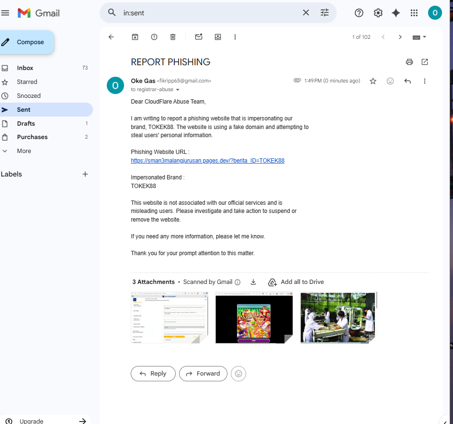Image resolution: width=453 pixels, height=424 pixels.
Task: Download all attachments
Action: coord(253,282)
